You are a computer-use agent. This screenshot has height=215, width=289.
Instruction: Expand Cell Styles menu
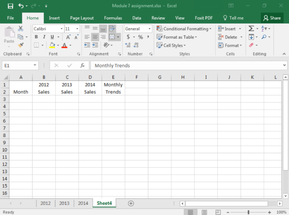171,45
